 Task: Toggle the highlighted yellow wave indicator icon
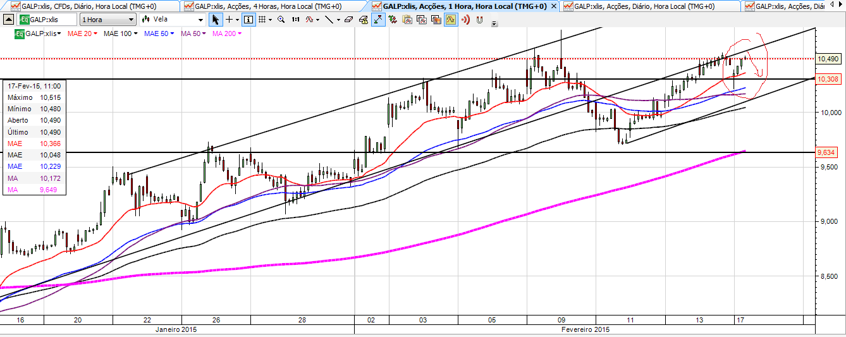coord(450,20)
